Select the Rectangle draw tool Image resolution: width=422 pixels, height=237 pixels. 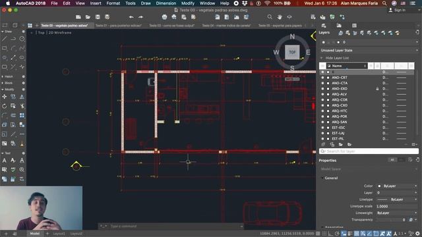click(x=5, y=48)
